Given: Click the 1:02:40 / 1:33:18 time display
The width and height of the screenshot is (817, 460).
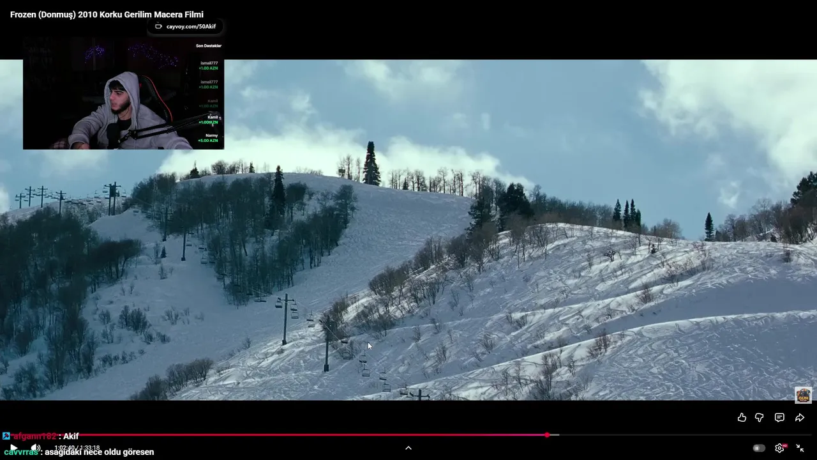Looking at the screenshot, I should click(x=77, y=448).
